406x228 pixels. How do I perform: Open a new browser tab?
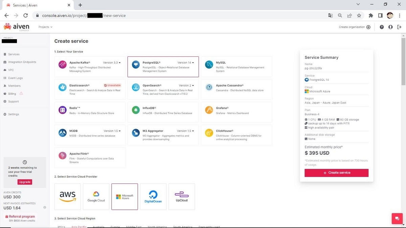pos(80,5)
